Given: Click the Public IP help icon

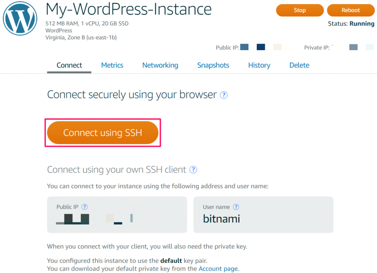Looking at the screenshot, I should tap(85, 207).
